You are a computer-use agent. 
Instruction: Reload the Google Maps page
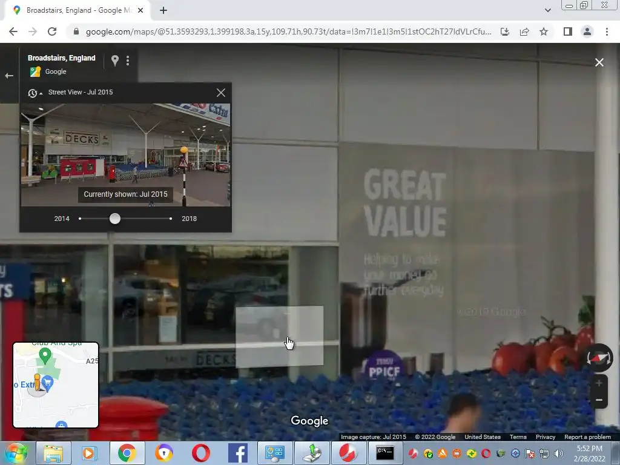(x=52, y=31)
